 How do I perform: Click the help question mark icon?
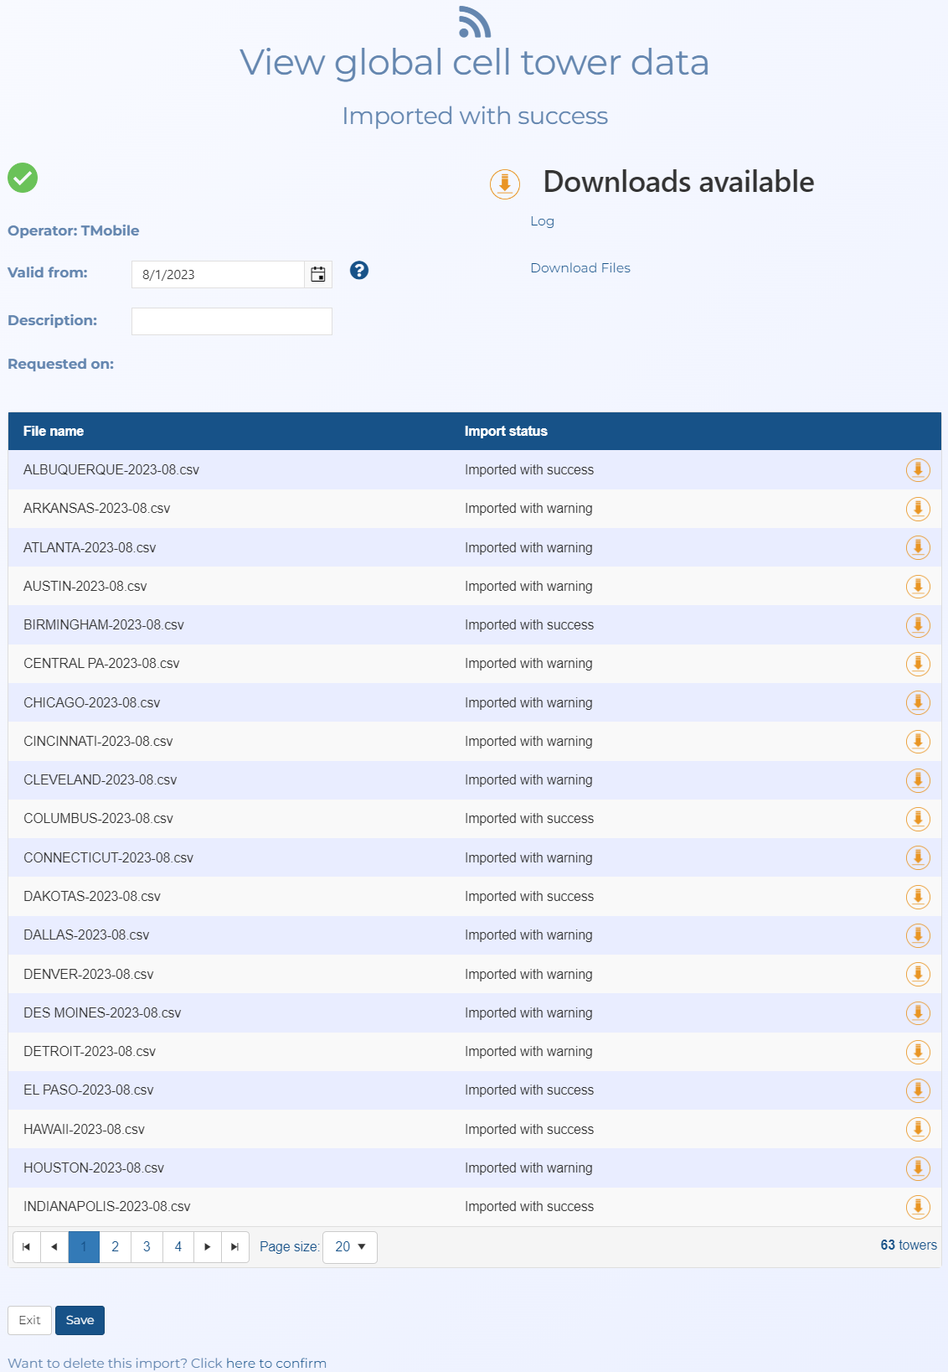[x=359, y=271]
